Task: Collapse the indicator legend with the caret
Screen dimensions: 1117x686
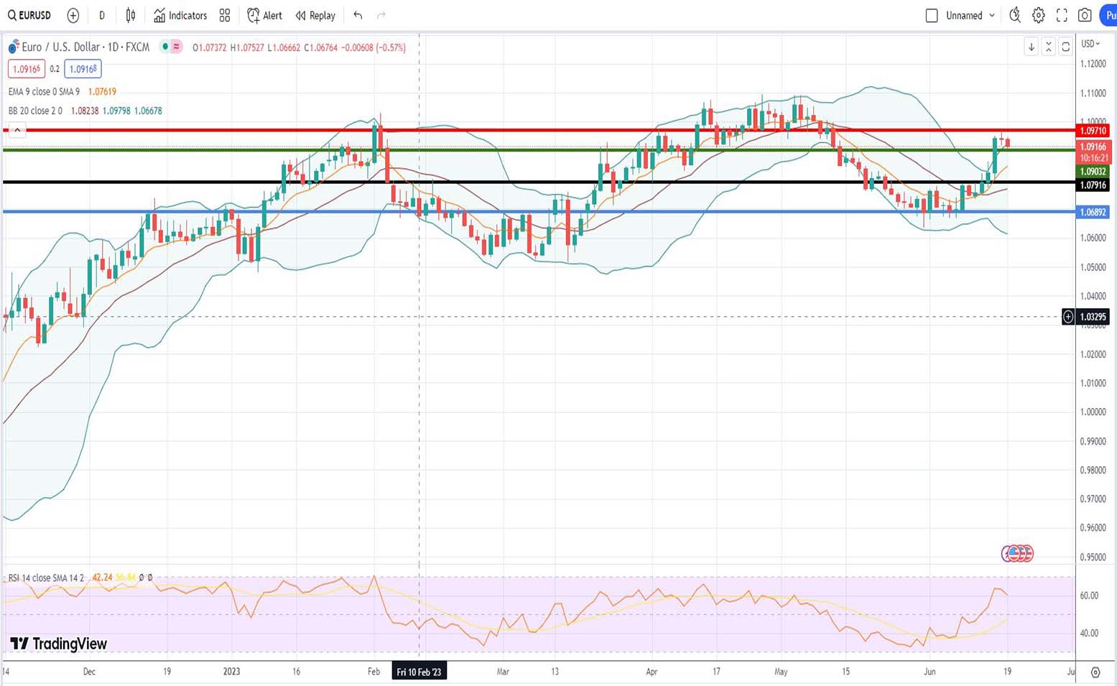Action: click(17, 130)
